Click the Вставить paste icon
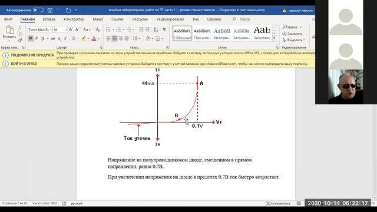 [x=9, y=30]
